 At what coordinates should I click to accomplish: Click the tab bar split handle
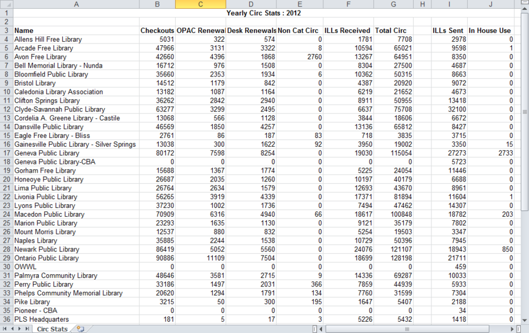click(x=314, y=329)
